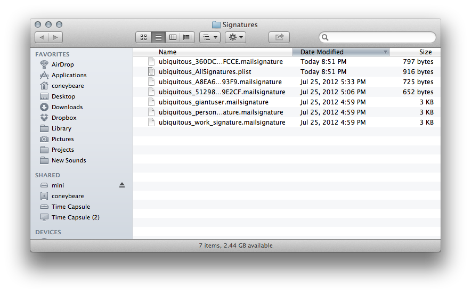
Task: Open Time Capsule (2) shared device
Action: click(x=75, y=217)
